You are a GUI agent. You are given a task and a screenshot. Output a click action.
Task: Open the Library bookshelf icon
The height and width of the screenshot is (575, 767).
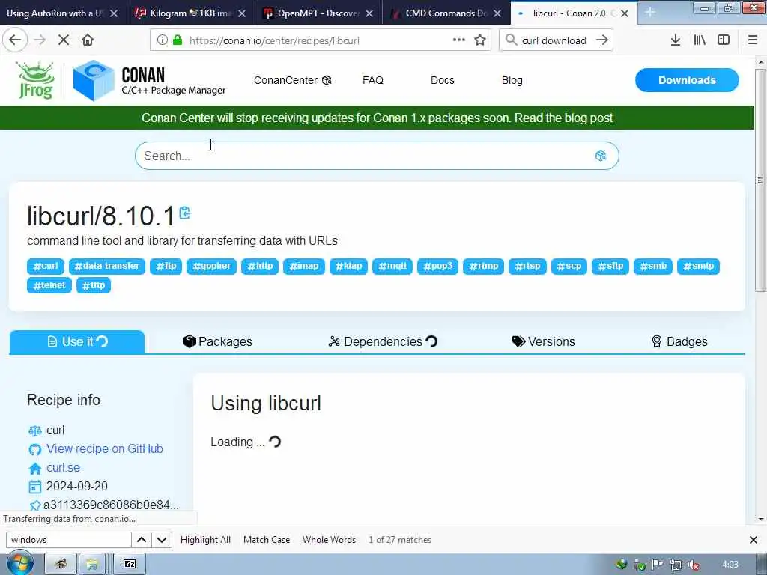pyautogui.click(x=700, y=40)
